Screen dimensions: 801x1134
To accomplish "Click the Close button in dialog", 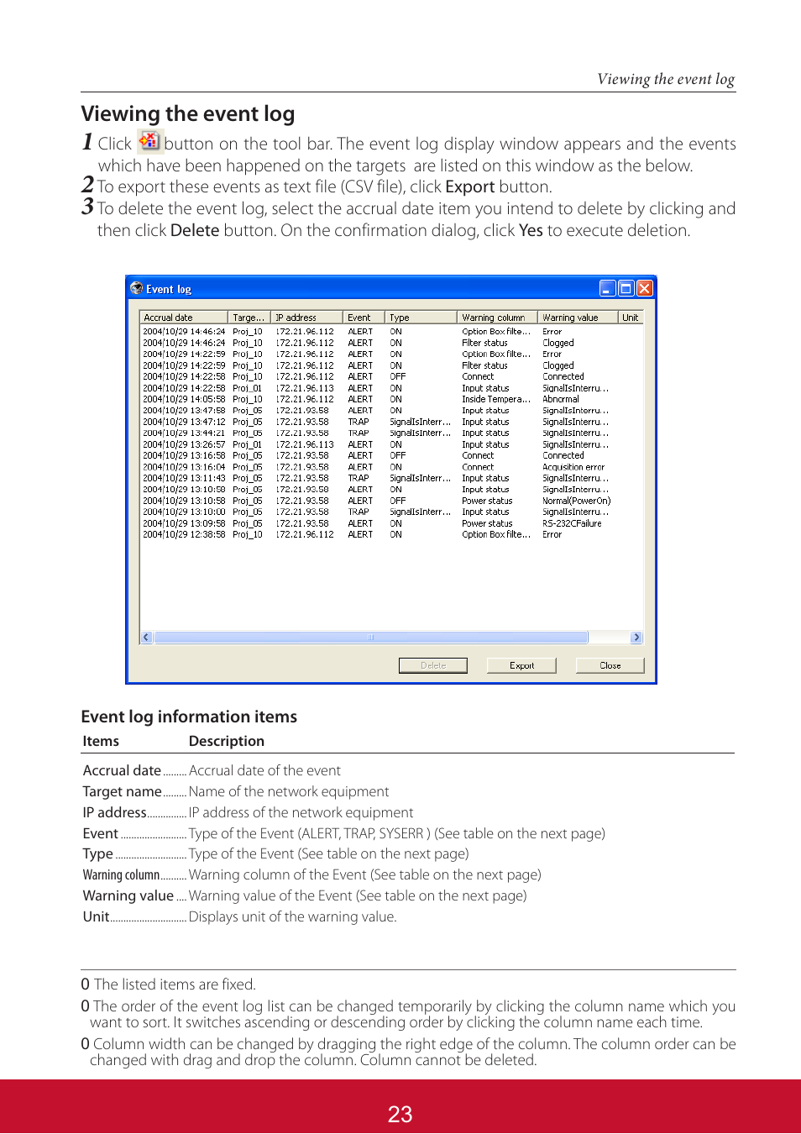I will click(x=610, y=665).
